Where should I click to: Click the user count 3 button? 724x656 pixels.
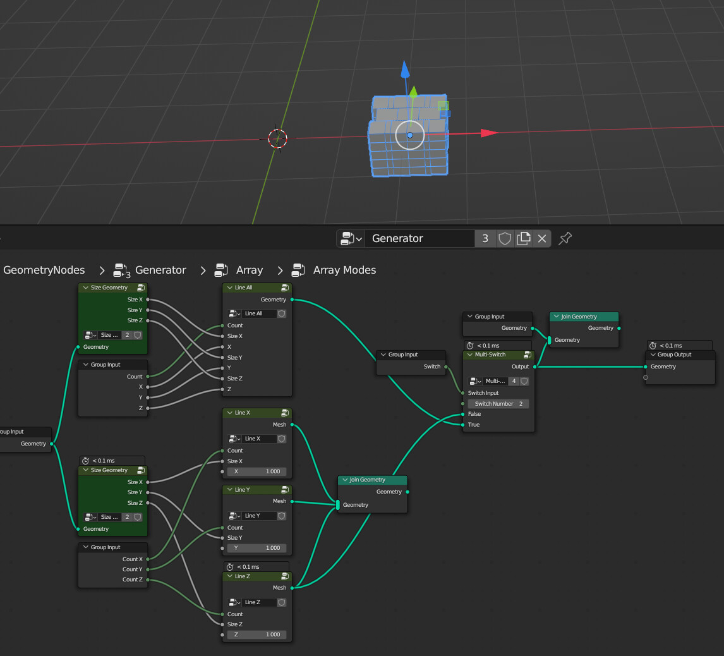tap(485, 238)
